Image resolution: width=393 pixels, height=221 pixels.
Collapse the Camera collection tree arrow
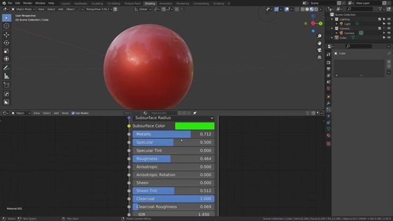coord(332,28)
